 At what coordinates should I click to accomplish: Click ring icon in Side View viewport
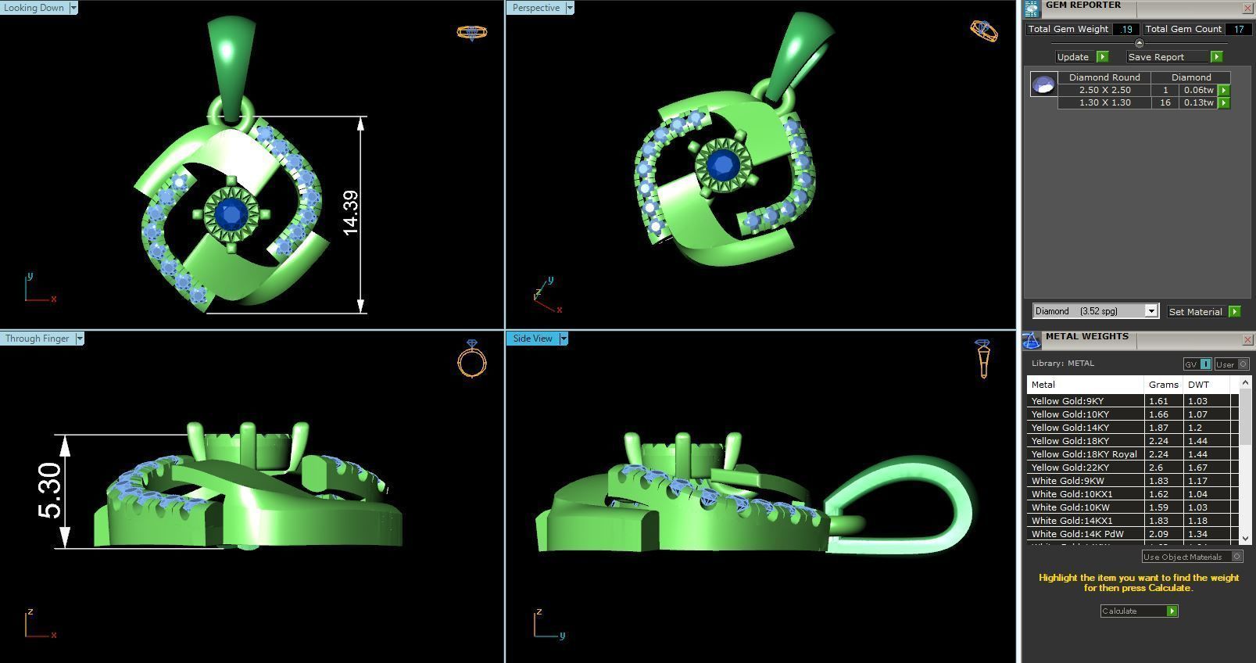click(x=983, y=359)
